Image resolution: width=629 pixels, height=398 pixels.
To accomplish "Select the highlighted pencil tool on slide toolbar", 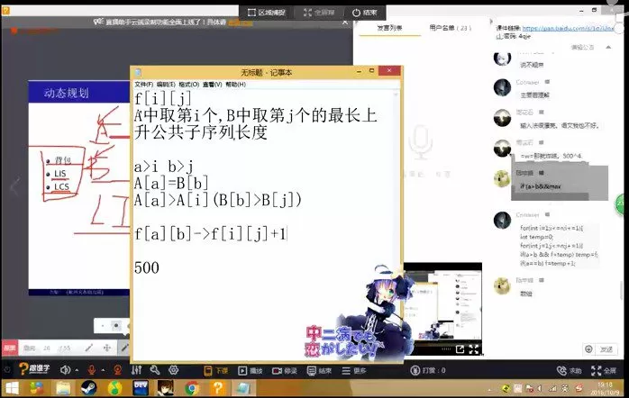I will pos(124,348).
